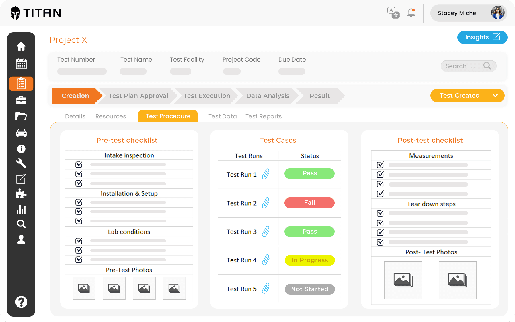
Task: Select the integrations puzzle-piece icon
Action: 21,193
